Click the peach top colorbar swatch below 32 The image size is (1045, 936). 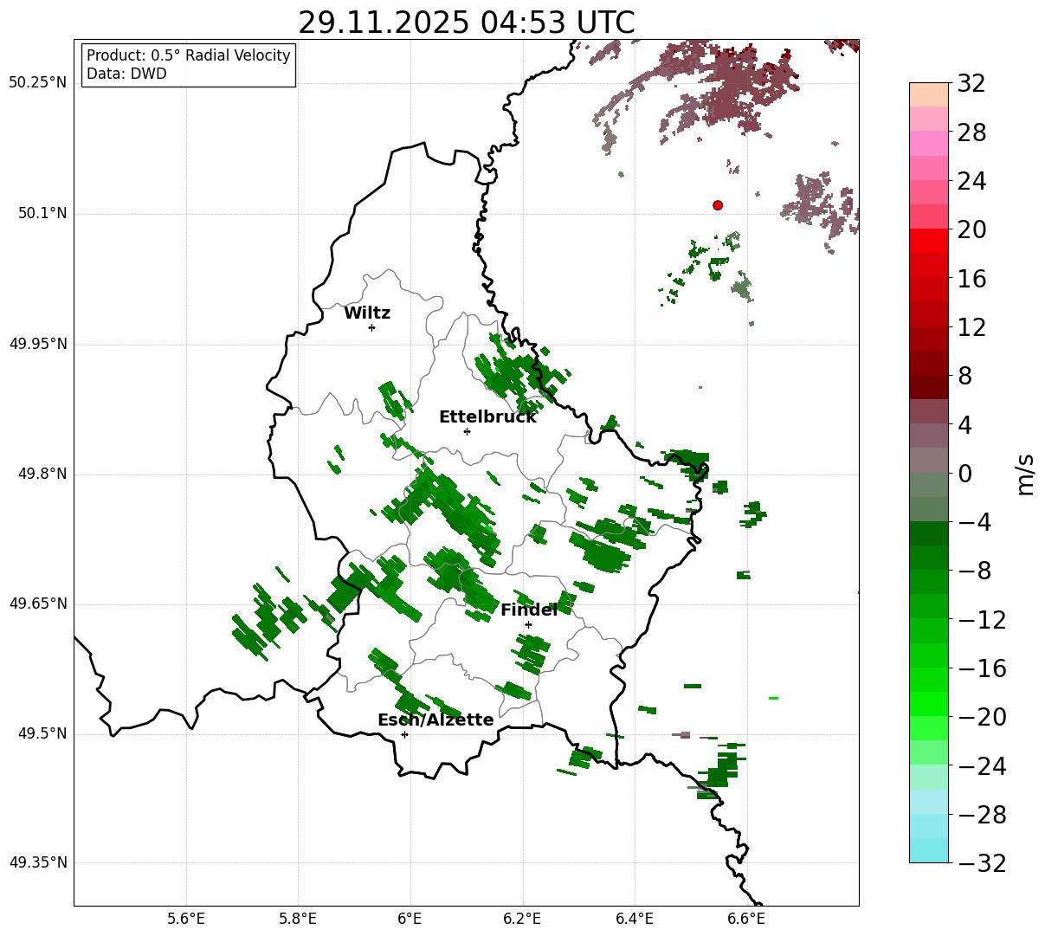[x=929, y=94]
